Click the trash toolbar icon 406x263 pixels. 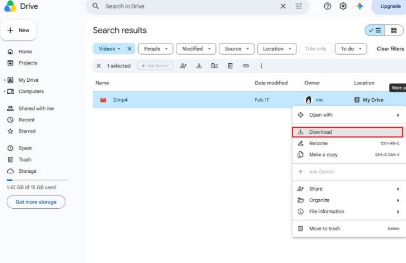[230, 66]
